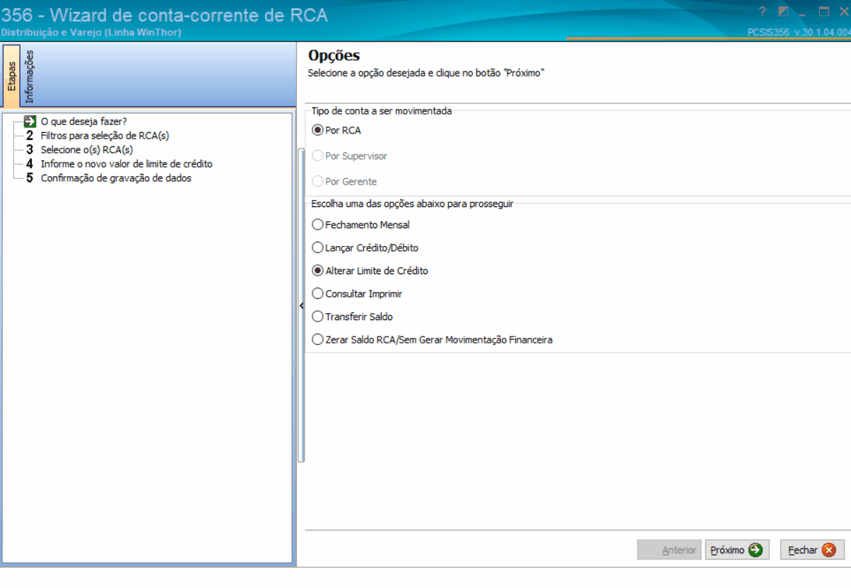Collapse the left panel via splitter arrow

click(302, 305)
